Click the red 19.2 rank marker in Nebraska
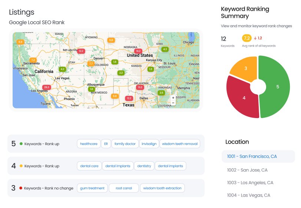The width and height of the screenshot is (301, 208). (x=138, y=51)
